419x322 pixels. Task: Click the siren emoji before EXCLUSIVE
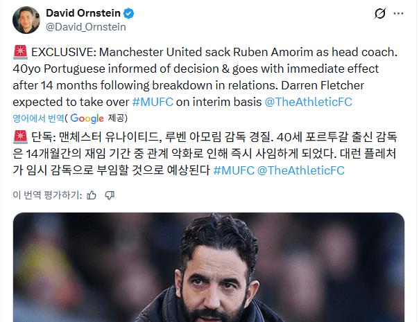(20, 52)
